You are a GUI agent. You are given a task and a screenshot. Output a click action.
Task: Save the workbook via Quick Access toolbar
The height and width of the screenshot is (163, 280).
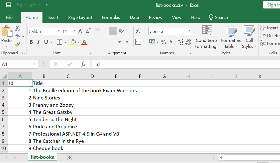9,5
